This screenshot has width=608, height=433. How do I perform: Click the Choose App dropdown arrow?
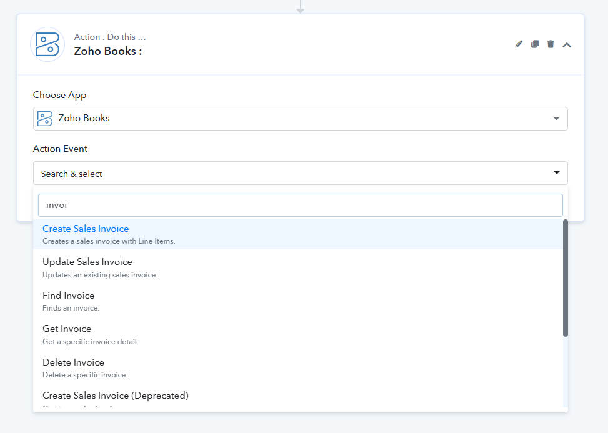tap(556, 119)
